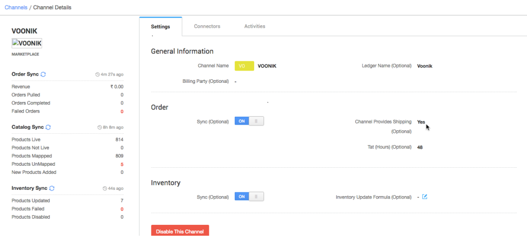Edit the Inventory Update Formula

425,197
